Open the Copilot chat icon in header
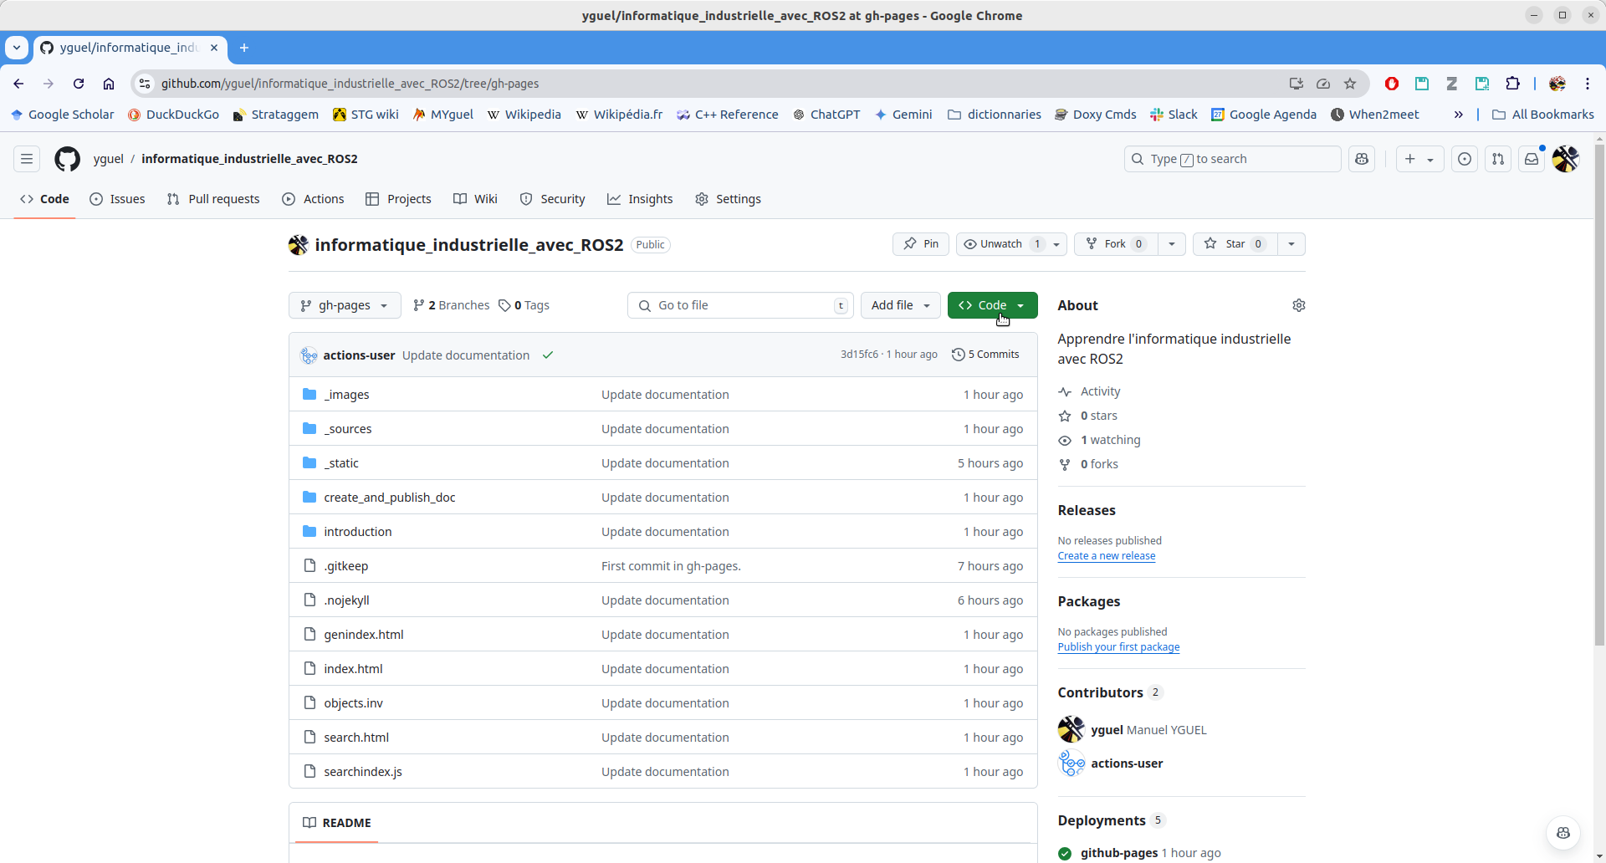1606x863 pixels. click(1362, 159)
